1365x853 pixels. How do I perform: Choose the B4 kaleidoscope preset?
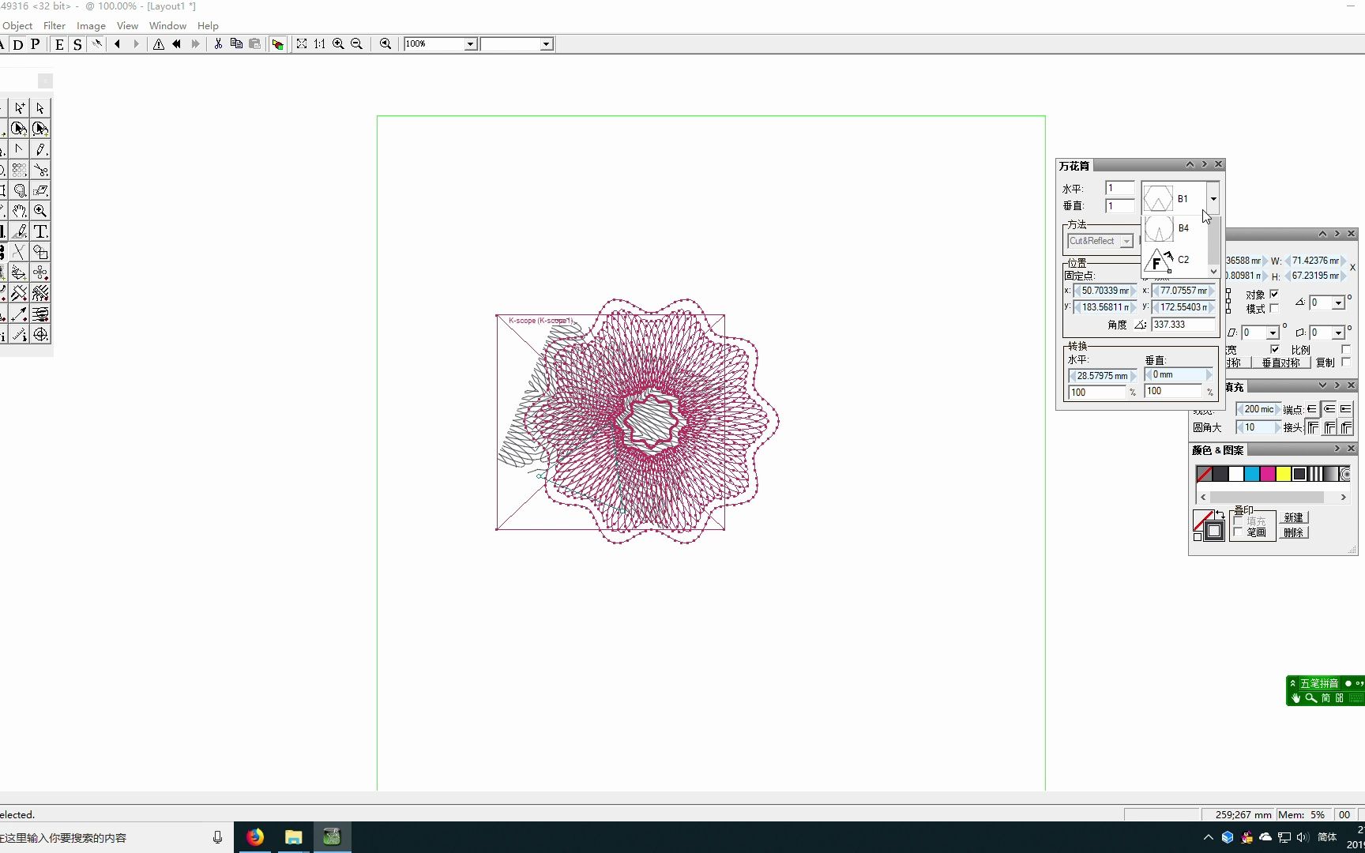click(1175, 228)
